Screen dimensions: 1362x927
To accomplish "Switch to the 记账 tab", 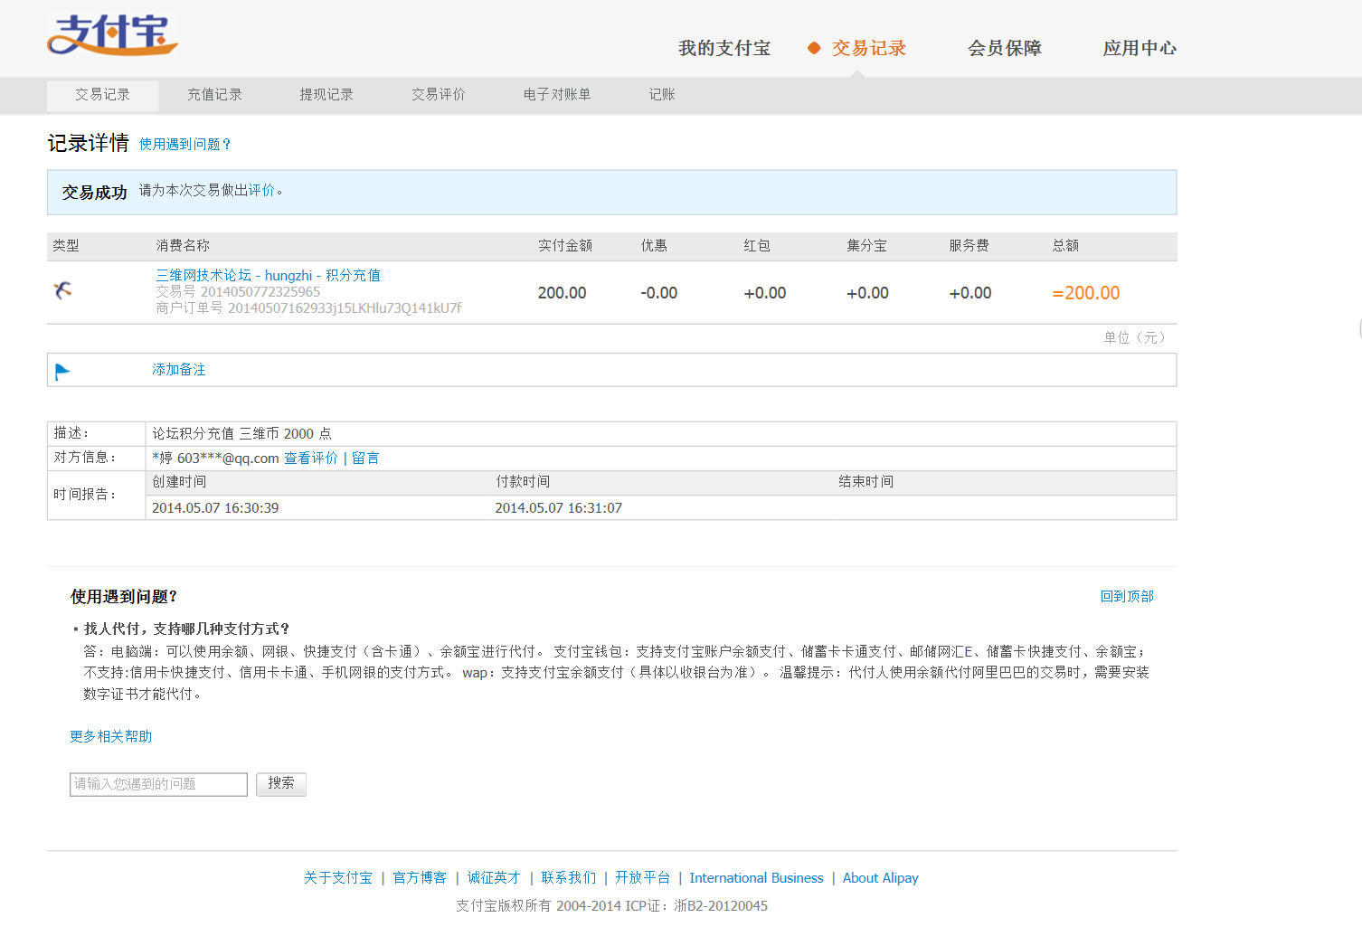I will [662, 95].
